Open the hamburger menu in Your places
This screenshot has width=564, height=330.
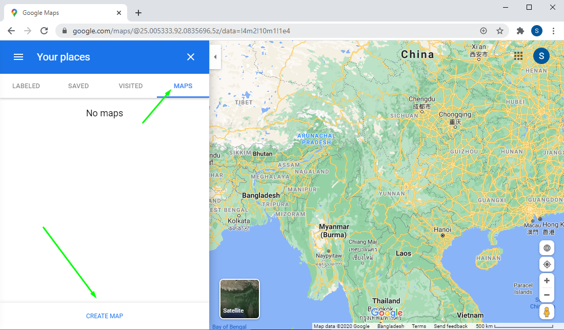(x=18, y=57)
